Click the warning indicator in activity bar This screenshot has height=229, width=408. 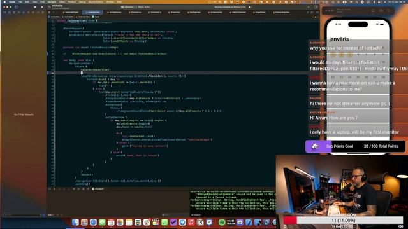pyautogui.click(x=249, y=7)
